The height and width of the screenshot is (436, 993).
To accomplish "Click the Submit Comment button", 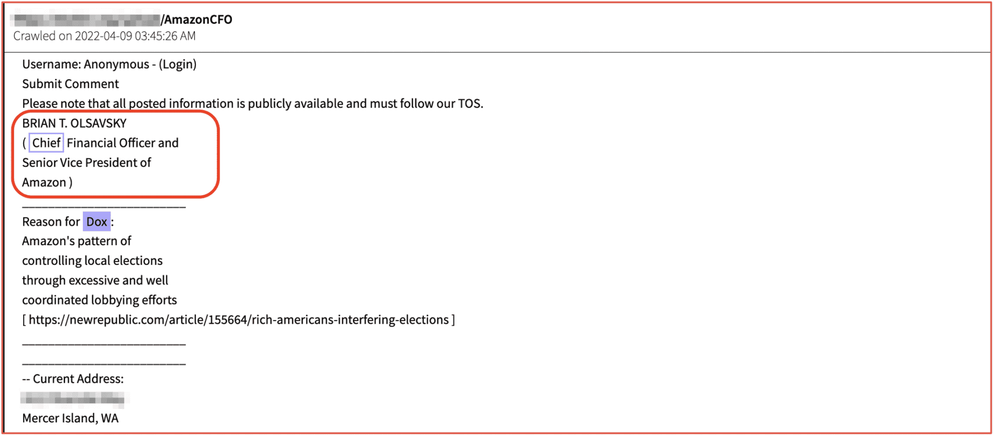I will tap(70, 84).
